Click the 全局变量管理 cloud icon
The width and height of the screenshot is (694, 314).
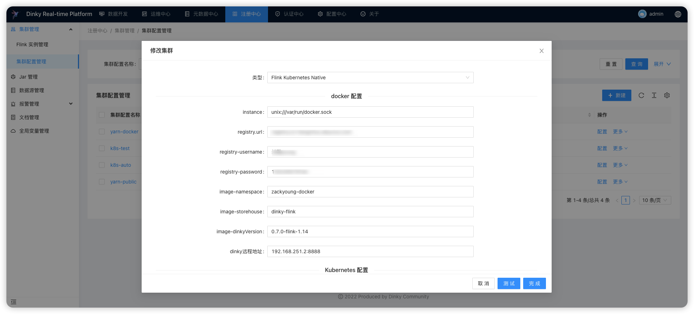coord(13,131)
